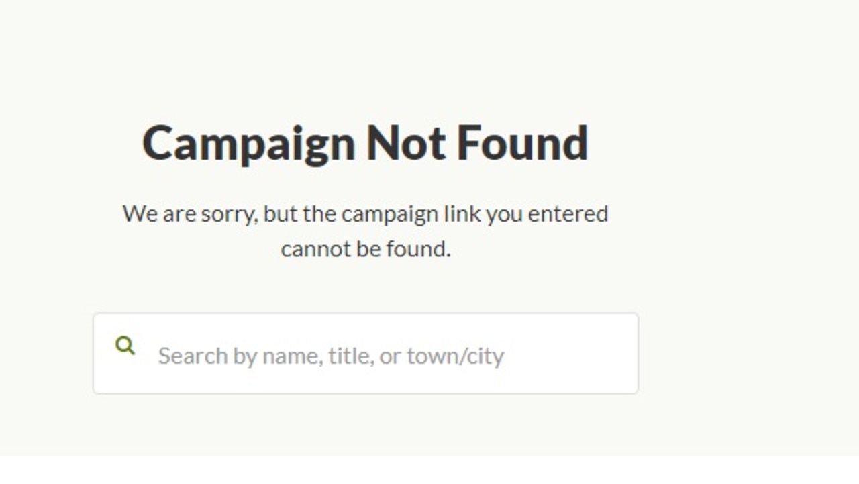
Task: Focus the campaign search input field
Action: coord(366,354)
